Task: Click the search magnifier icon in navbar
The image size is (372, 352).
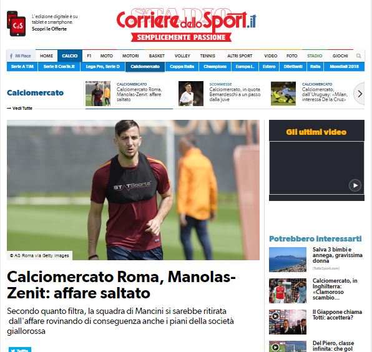Action: pyautogui.click(x=358, y=56)
